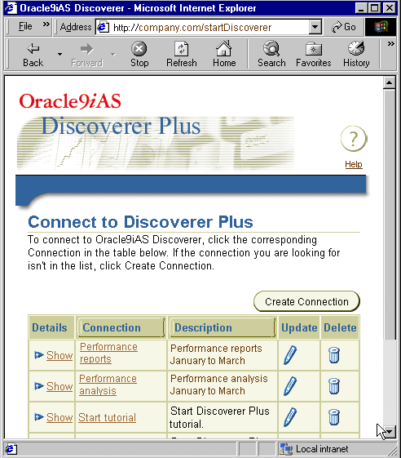The width and height of the screenshot is (401, 458).
Task: Edit Start tutorial with pencil icon
Action: click(290, 417)
